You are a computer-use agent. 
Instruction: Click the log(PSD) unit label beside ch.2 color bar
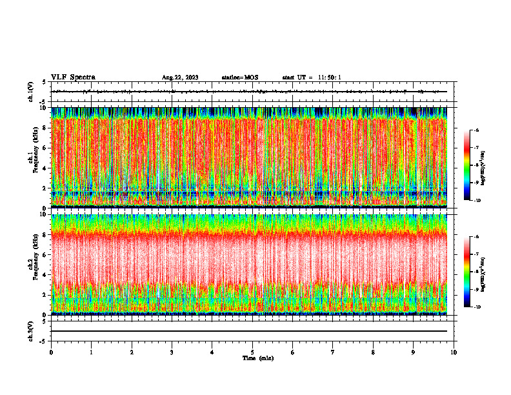pyautogui.click(x=483, y=275)
